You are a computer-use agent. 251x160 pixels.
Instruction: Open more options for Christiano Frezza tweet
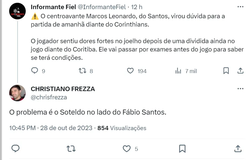(x=240, y=89)
